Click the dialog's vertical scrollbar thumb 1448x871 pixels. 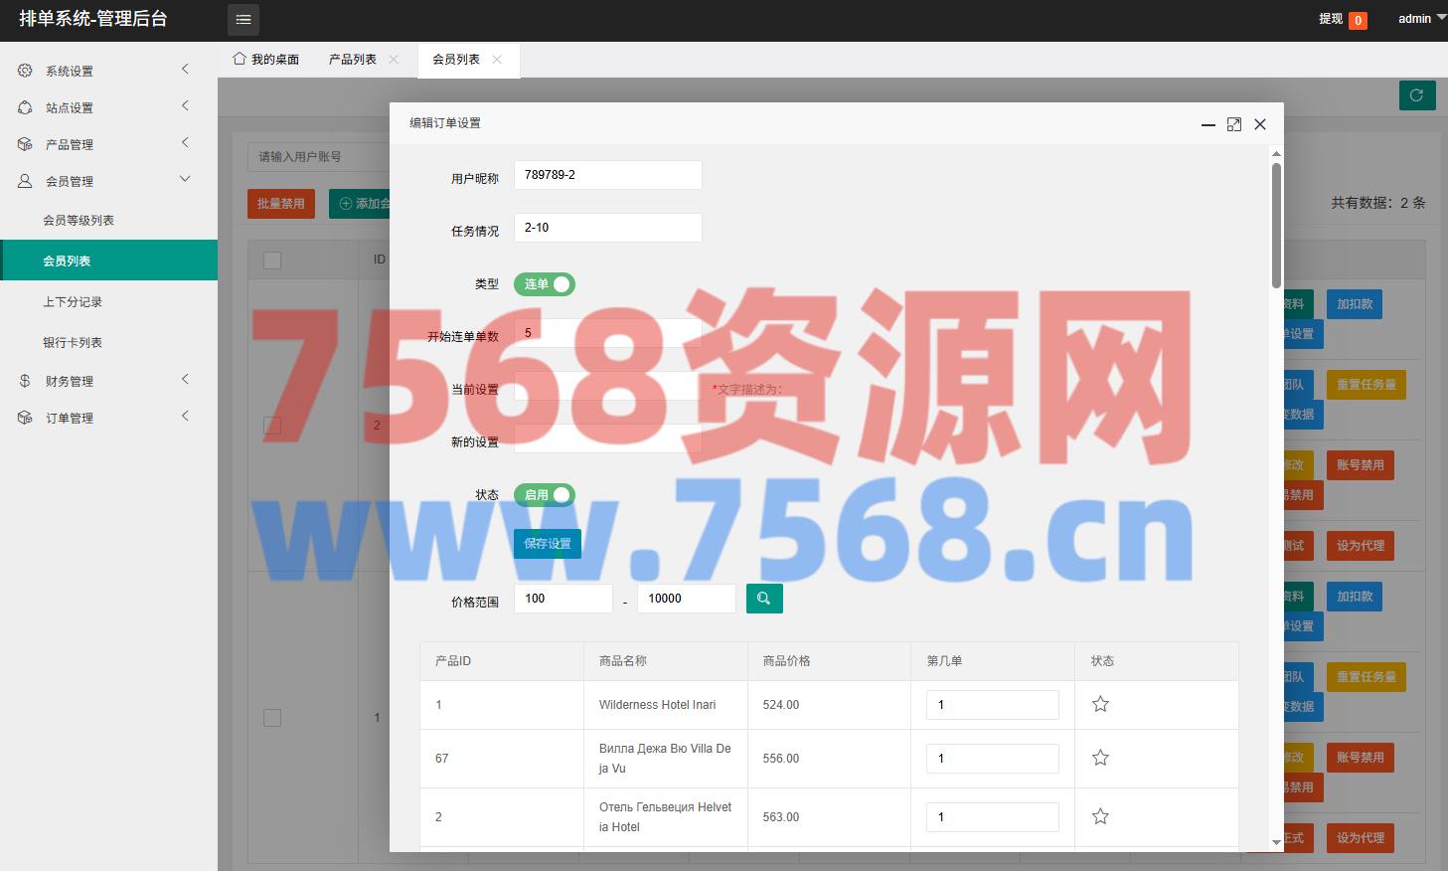point(1276,224)
